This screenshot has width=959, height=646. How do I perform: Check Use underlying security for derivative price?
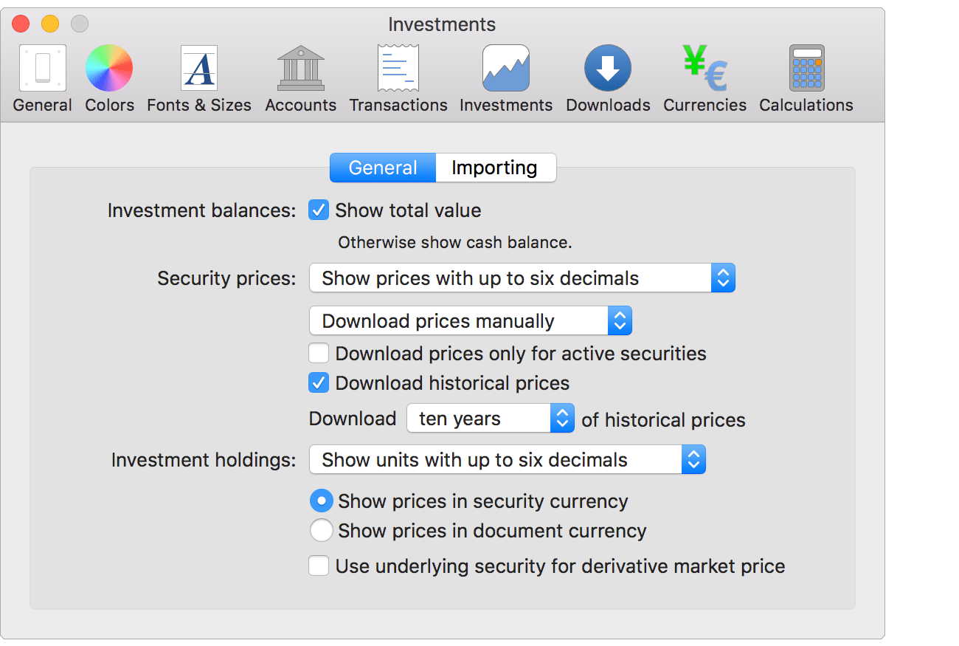pyautogui.click(x=318, y=566)
